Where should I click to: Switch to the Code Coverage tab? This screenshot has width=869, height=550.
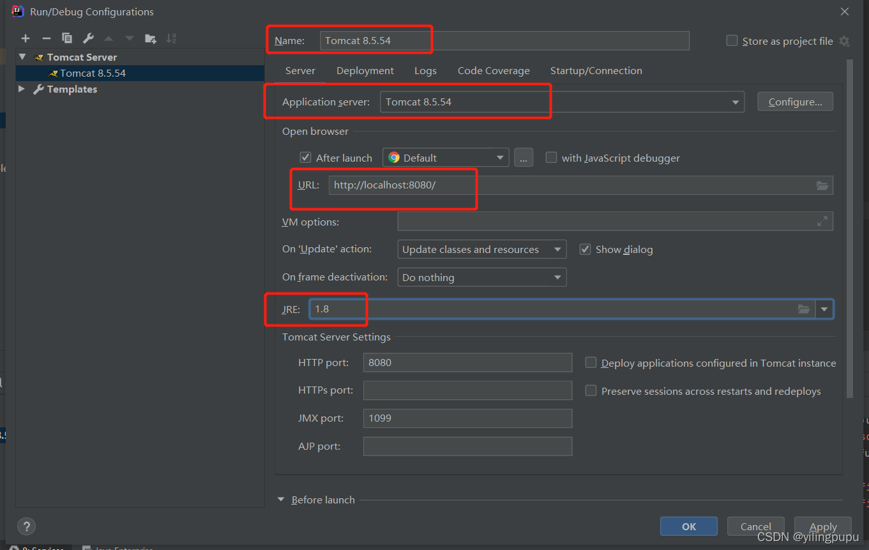(494, 71)
